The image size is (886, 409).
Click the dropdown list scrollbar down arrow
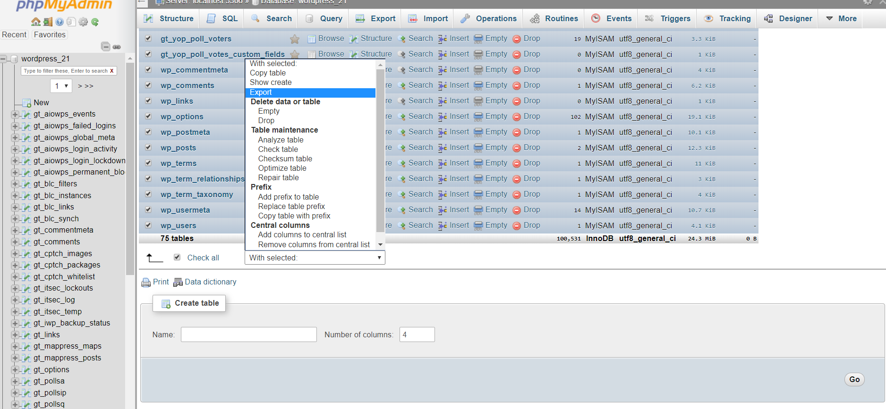pyautogui.click(x=380, y=244)
